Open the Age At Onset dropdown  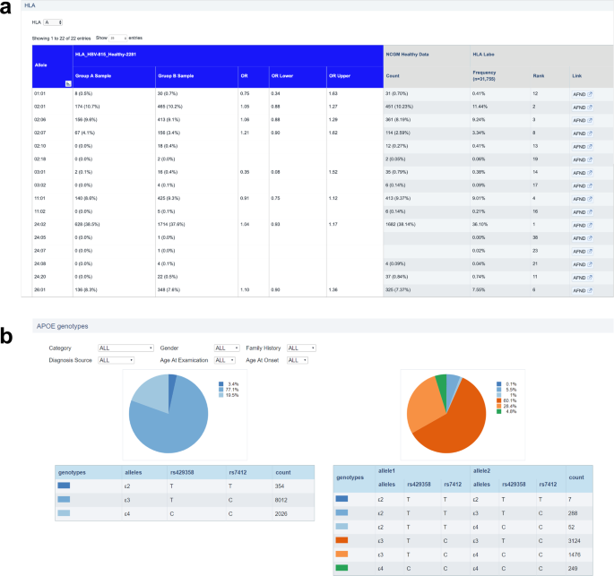[298, 360]
